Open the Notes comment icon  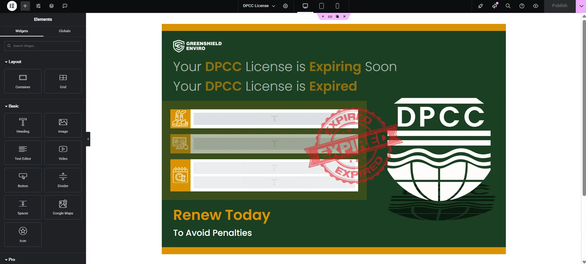point(65,6)
